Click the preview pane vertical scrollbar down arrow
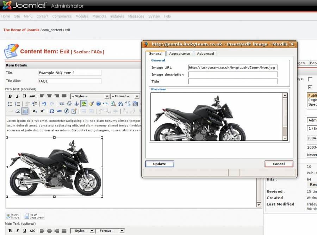317x235 pixels. pyautogui.click(x=285, y=138)
